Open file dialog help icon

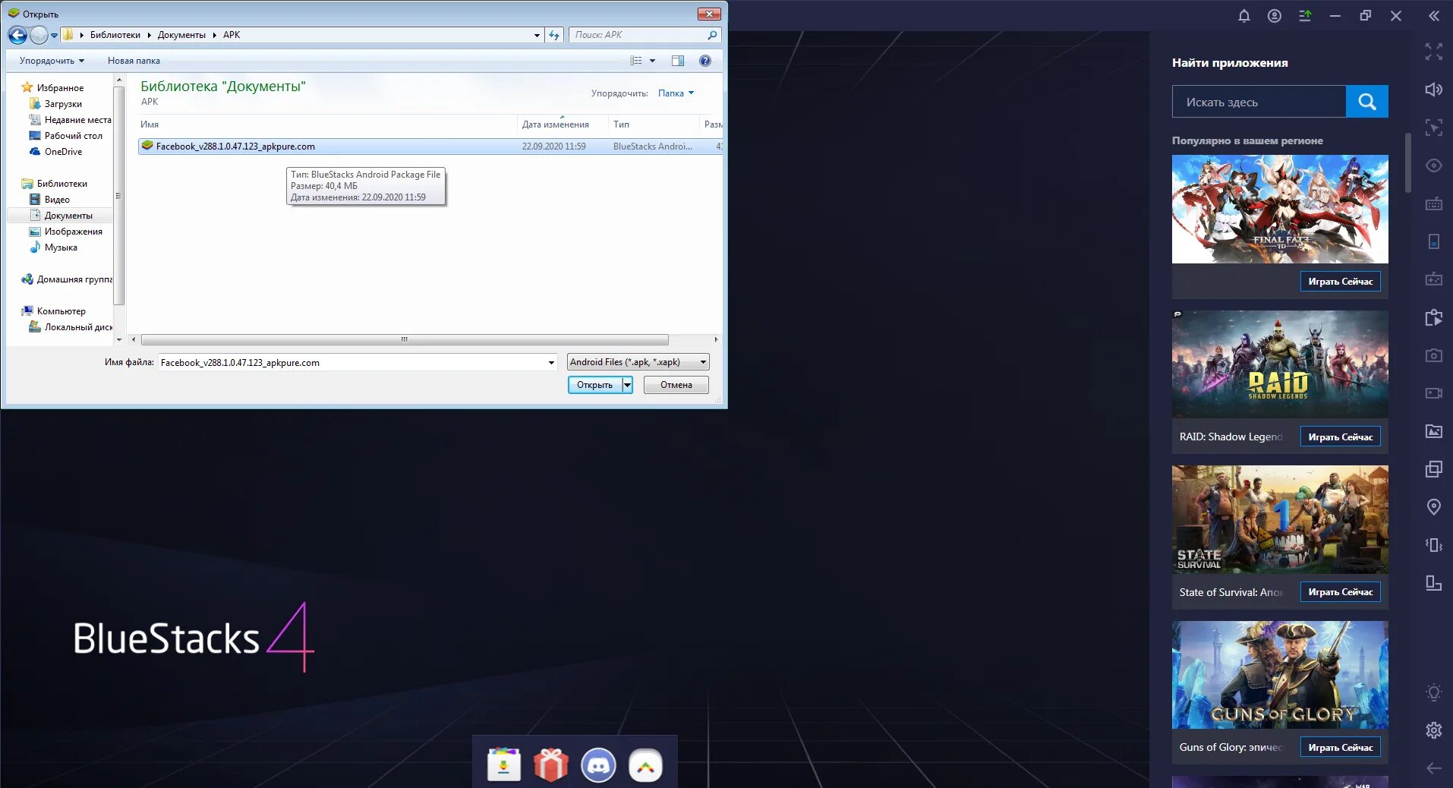point(705,61)
